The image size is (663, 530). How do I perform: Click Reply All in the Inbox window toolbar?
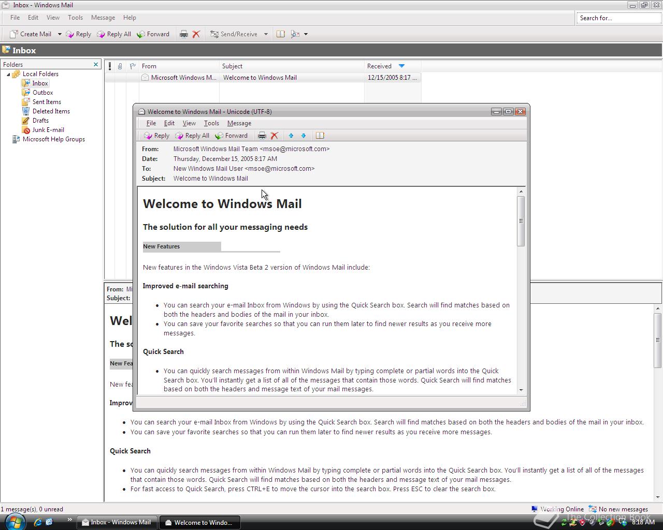point(114,34)
